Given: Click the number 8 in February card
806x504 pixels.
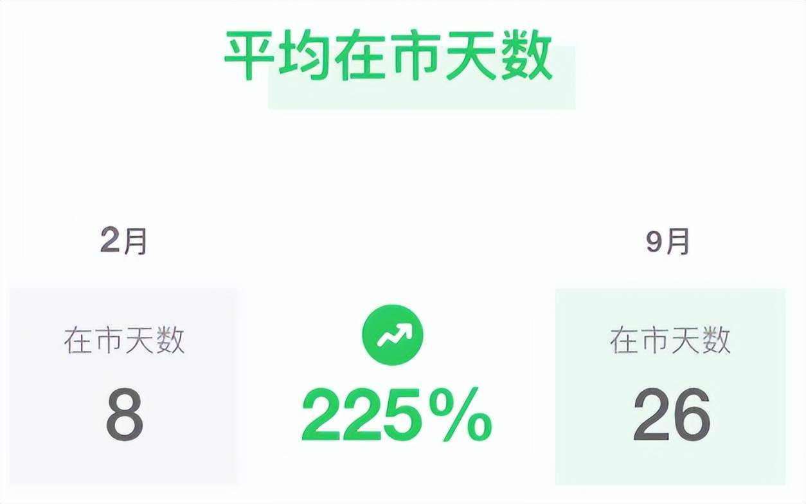Looking at the screenshot, I should pyautogui.click(x=124, y=416).
